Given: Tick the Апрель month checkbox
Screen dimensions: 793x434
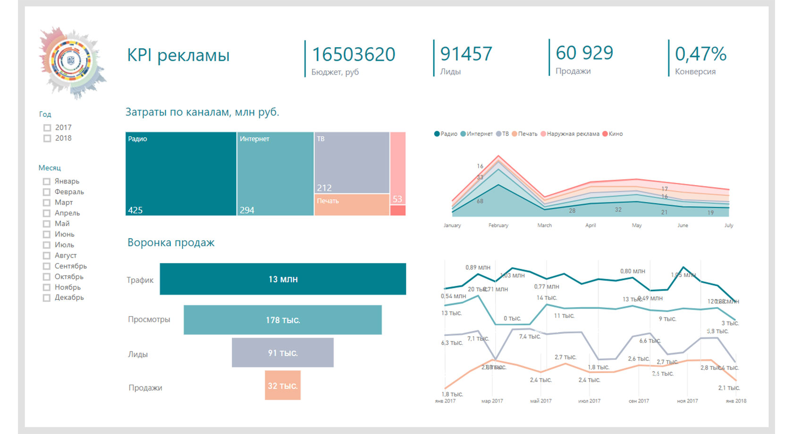Looking at the screenshot, I should (x=46, y=213).
